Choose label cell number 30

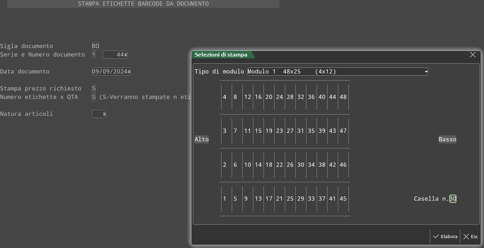[x=301, y=165]
